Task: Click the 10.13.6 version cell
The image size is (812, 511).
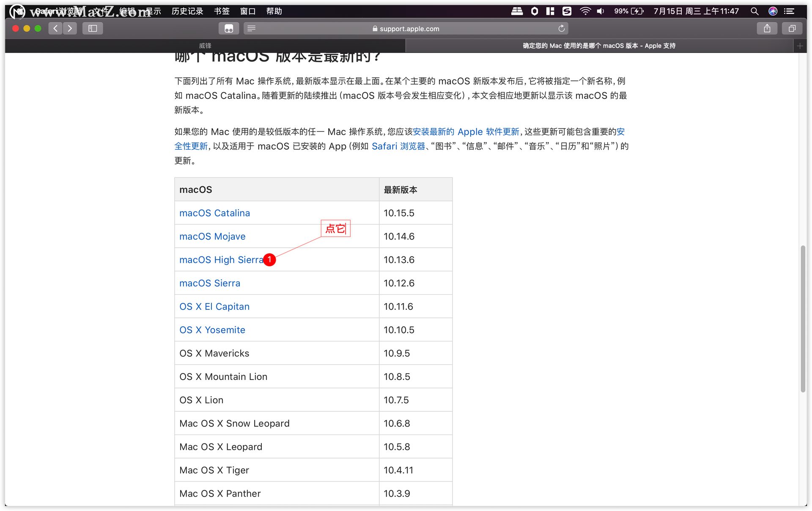Action: point(416,260)
